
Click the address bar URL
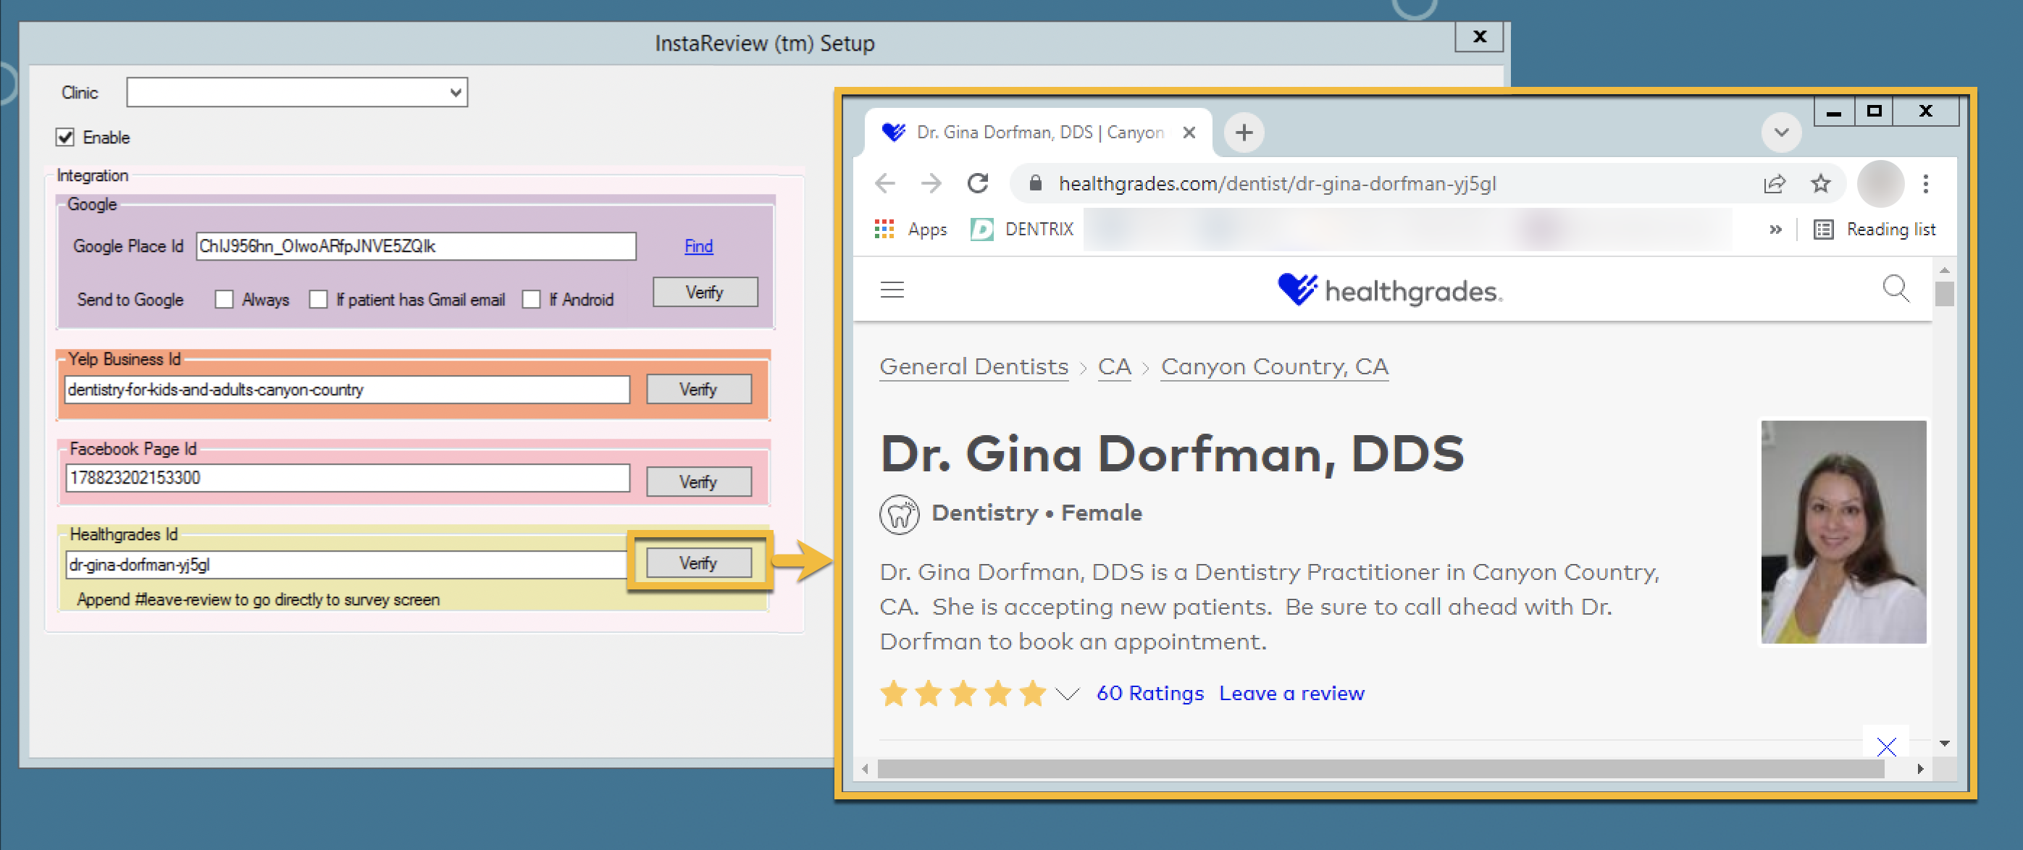tap(1277, 184)
